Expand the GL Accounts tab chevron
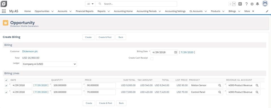The height and width of the screenshot is (108, 271). 206,11
